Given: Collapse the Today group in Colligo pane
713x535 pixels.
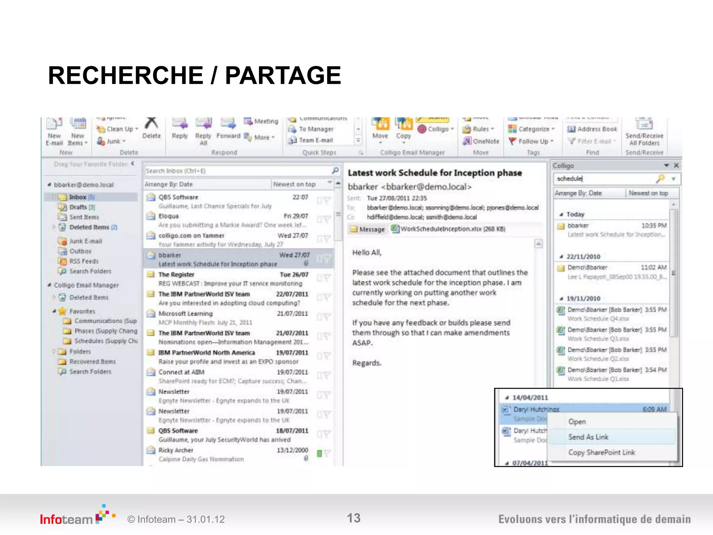Looking at the screenshot, I should pos(561,215).
